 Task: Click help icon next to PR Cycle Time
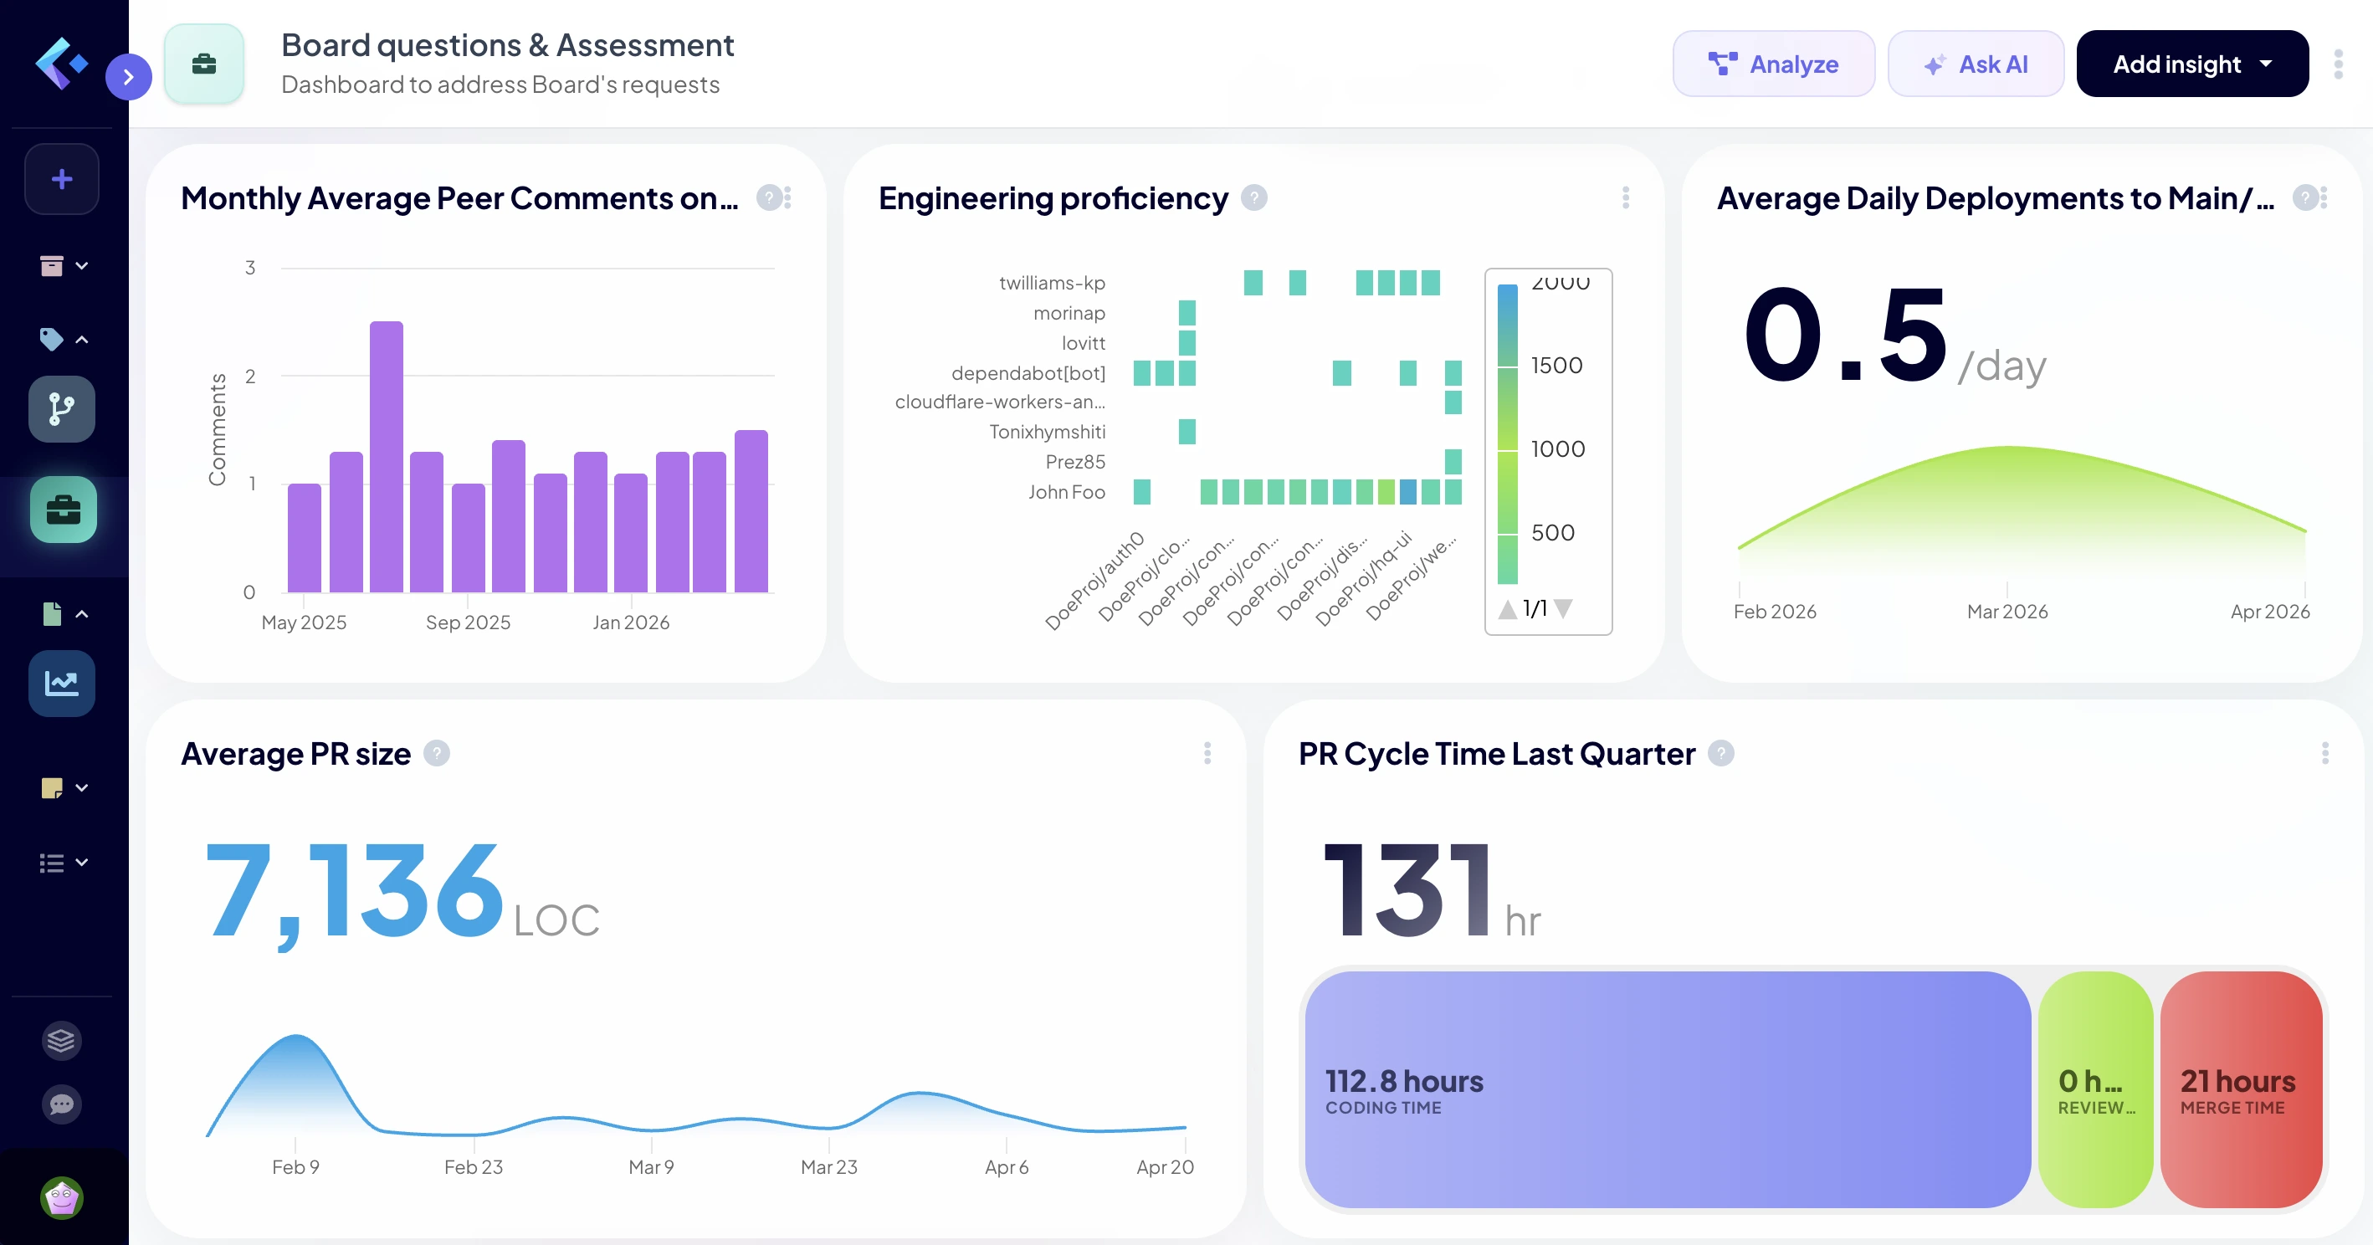point(1721,753)
